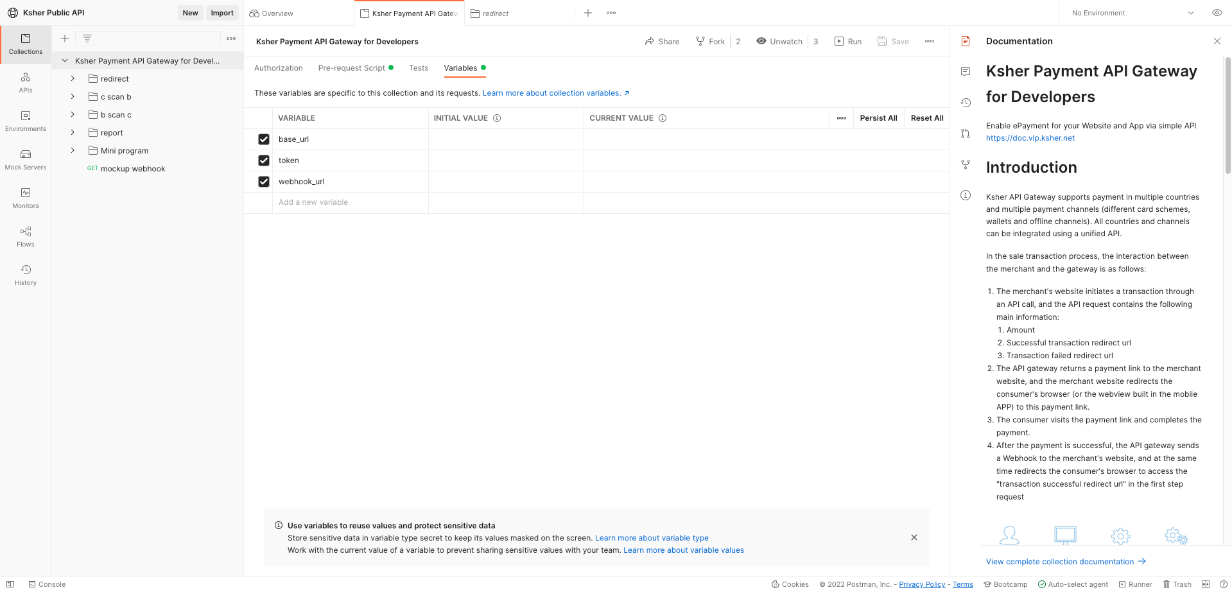Click Reset All button

(x=927, y=118)
